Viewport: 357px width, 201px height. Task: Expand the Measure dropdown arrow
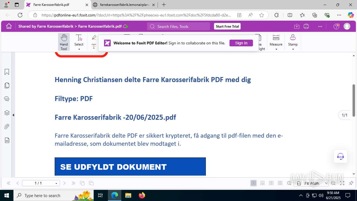[276, 49]
